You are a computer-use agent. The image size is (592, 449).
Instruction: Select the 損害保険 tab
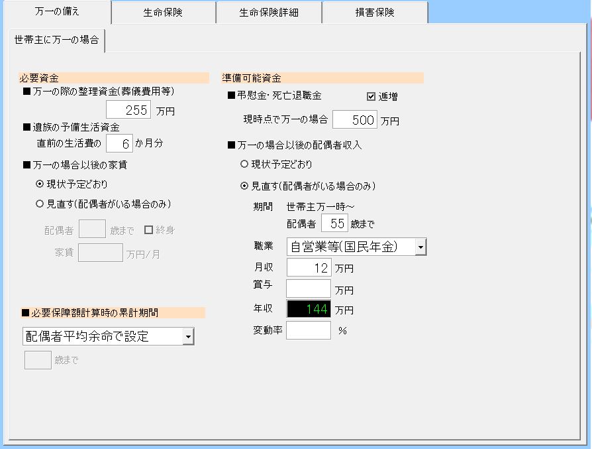pyautogui.click(x=375, y=13)
